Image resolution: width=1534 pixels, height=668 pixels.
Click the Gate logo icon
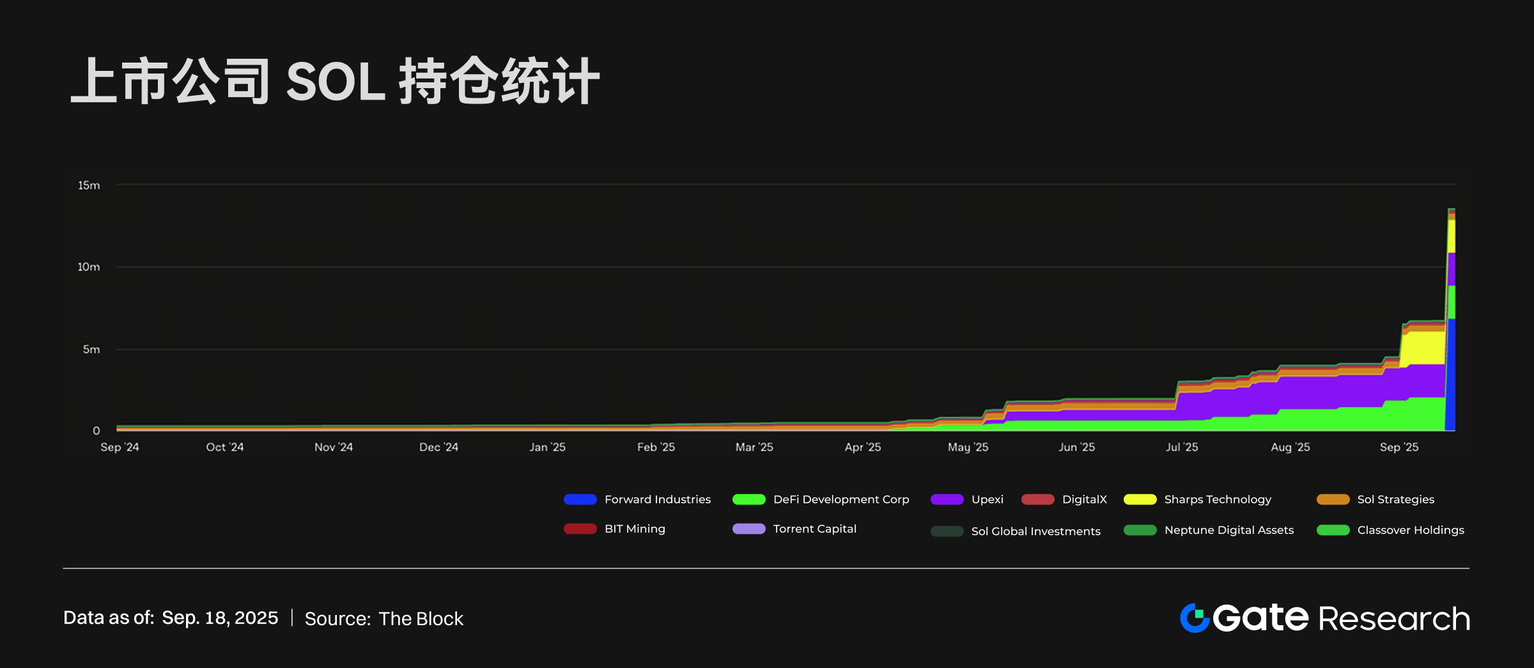point(1195,618)
